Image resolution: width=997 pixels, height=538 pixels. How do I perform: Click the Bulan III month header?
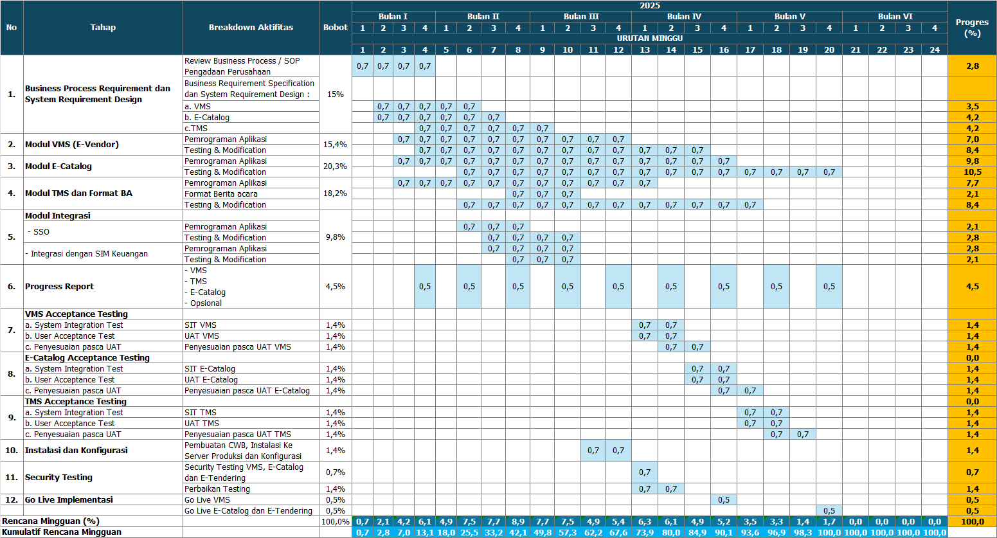tap(580, 17)
